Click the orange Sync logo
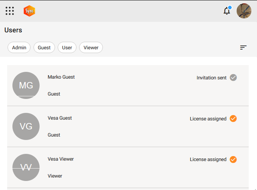This screenshot has height=190, width=257. (29, 11)
